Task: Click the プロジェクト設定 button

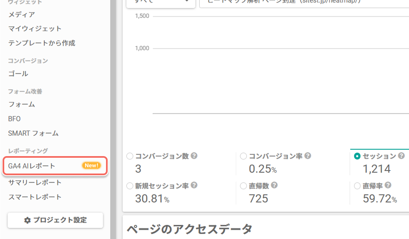Action: point(55,220)
